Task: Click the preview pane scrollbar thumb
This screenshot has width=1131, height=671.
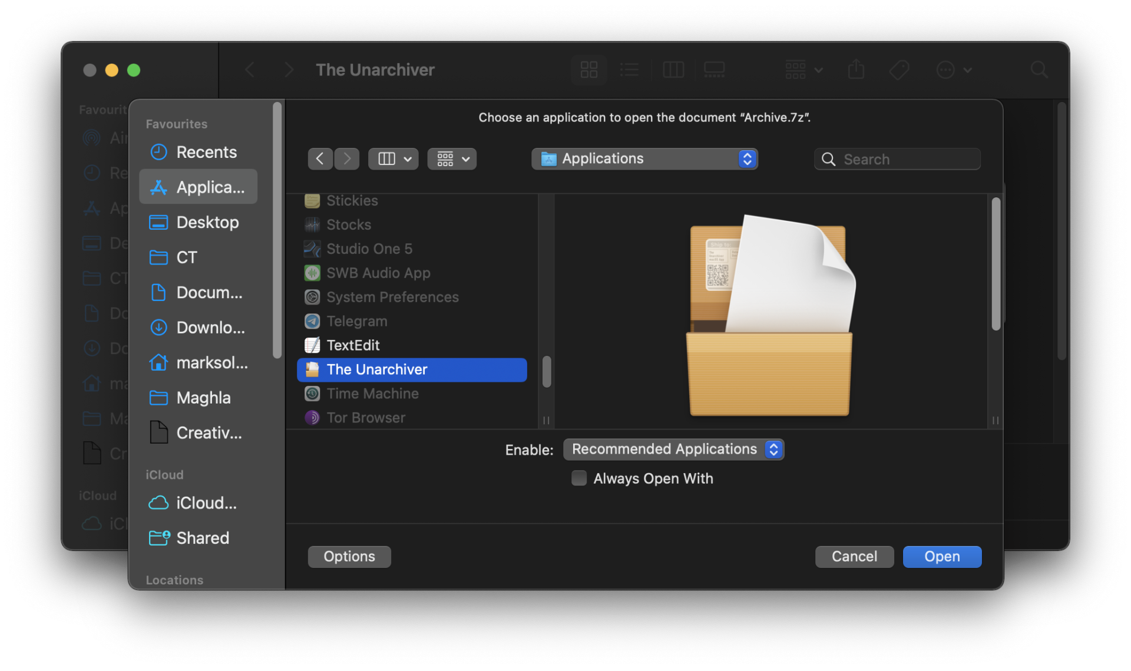Action: point(996,264)
